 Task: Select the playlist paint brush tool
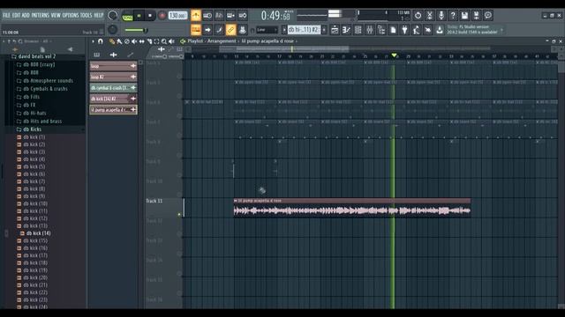coord(119,41)
